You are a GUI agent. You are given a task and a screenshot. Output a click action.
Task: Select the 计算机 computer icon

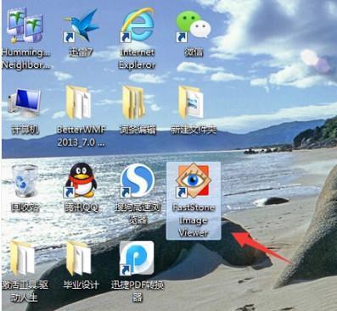click(25, 103)
